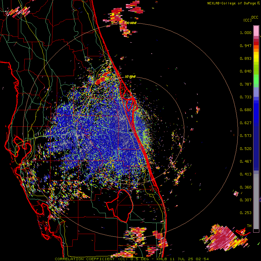261x261 pixels.
Task: Click the DCC label above the color scale
Action: click(x=255, y=17)
